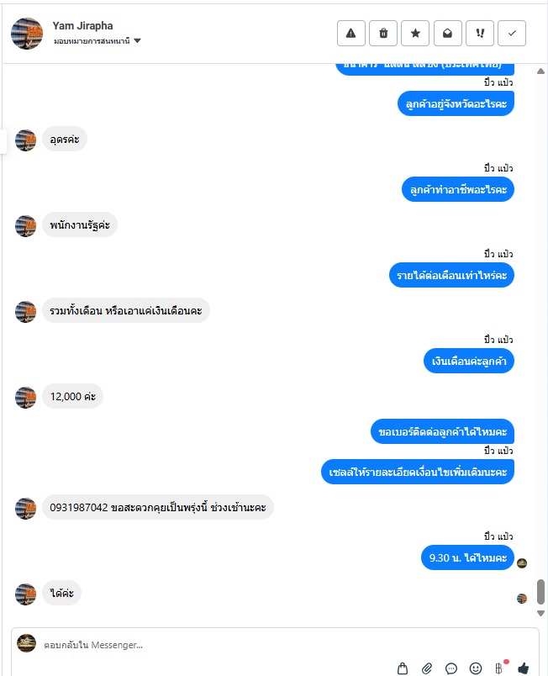
Task: Click the Yam Jirapha contact name
Action: point(82,26)
